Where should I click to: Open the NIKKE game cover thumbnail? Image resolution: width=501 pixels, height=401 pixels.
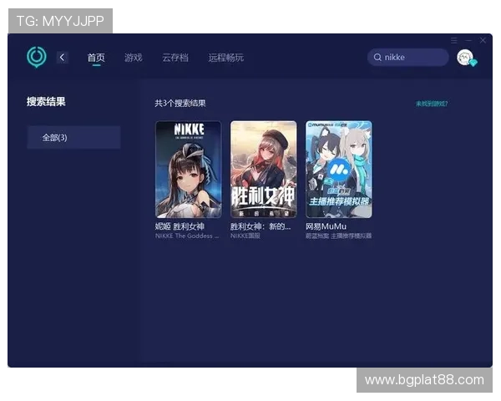188,170
